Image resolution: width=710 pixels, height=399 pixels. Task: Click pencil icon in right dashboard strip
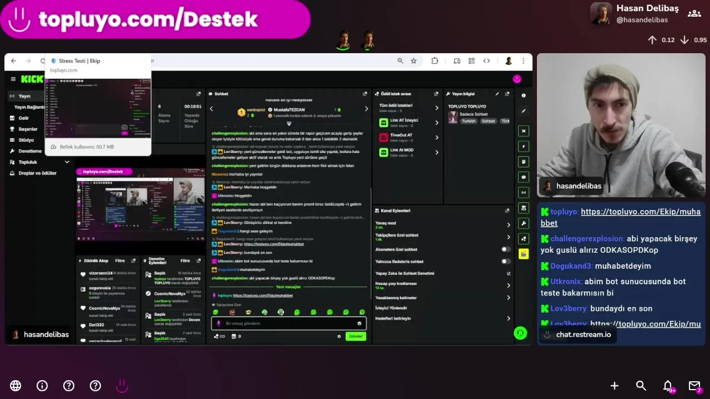coord(524,111)
